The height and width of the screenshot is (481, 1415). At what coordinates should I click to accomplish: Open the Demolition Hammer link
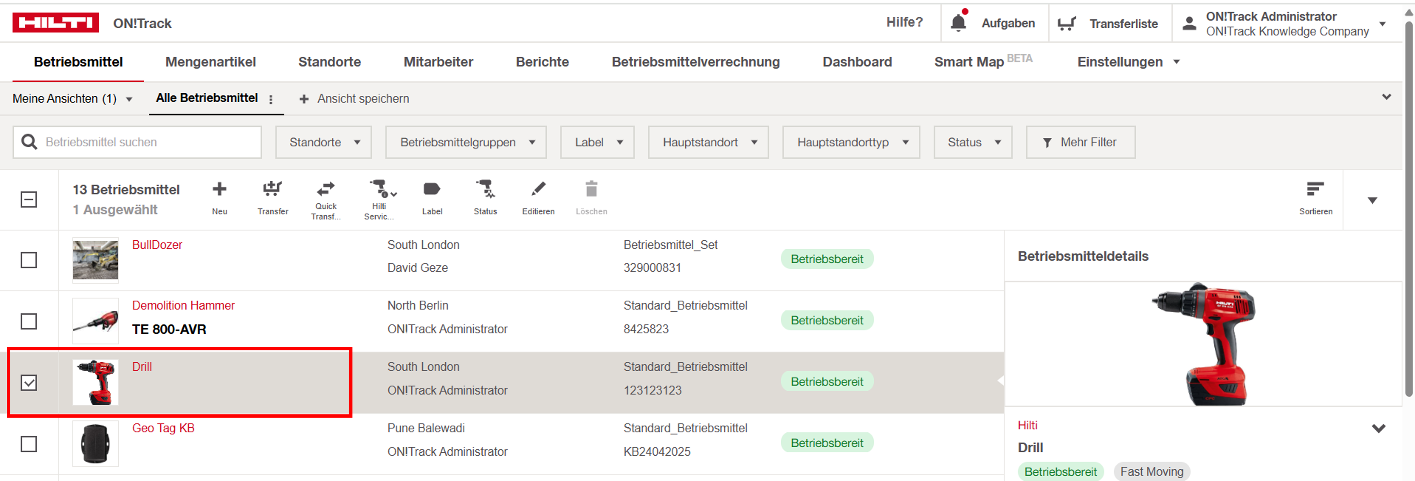click(x=183, y=306)
